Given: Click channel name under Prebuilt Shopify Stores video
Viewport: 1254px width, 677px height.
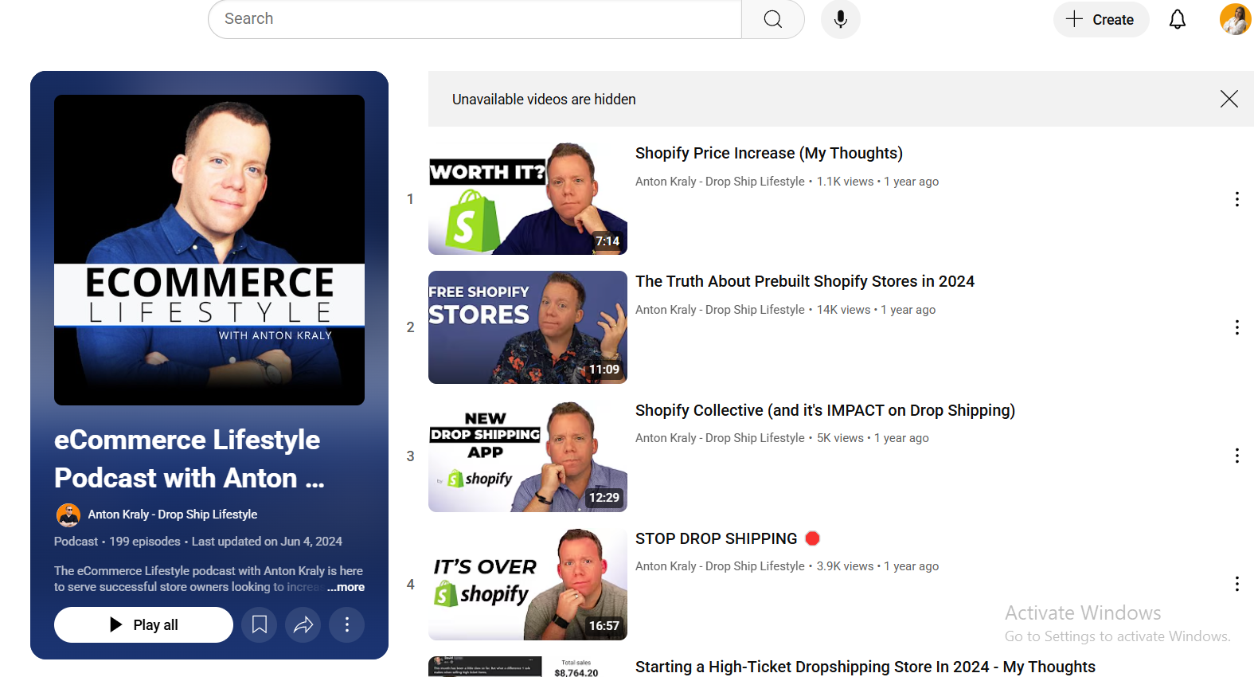Looking at the screenshot, I should click(x=720, y=310).
